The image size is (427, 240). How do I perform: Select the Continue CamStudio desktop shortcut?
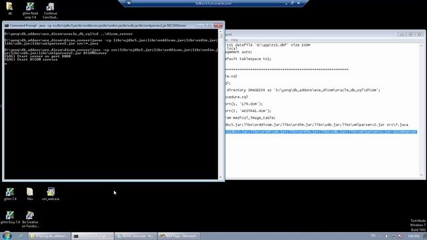pos(51,11)
